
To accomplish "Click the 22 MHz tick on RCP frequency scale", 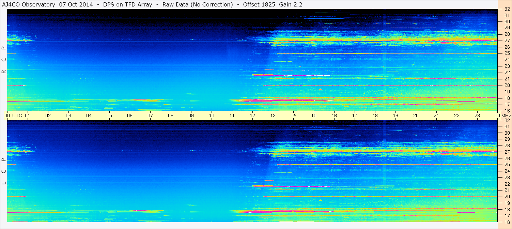I will tap(507, 73).
